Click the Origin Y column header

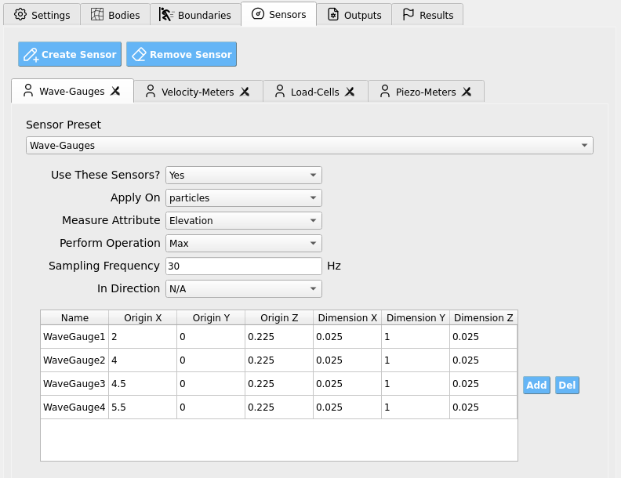click(x=211, y=317)
